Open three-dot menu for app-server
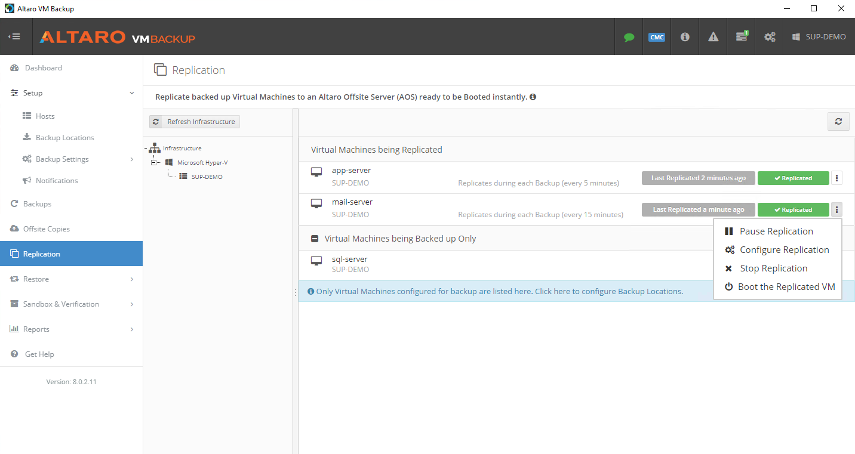855x454 pixels. pyautogui.click(x=836, y=178)
